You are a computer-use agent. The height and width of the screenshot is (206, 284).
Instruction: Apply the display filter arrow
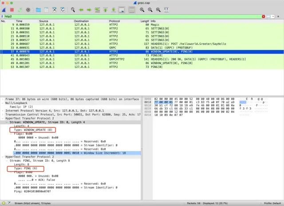tap(268, 16)
